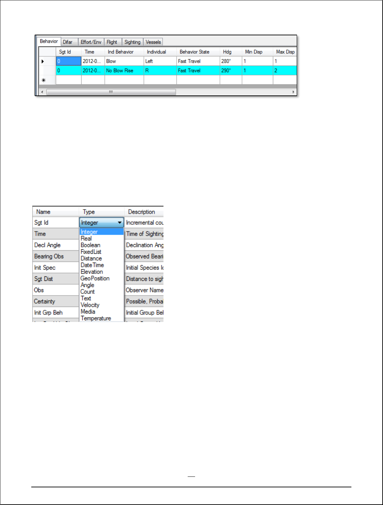
Task: Click Fast Travel cell in highlighted row
Action: 198,71
